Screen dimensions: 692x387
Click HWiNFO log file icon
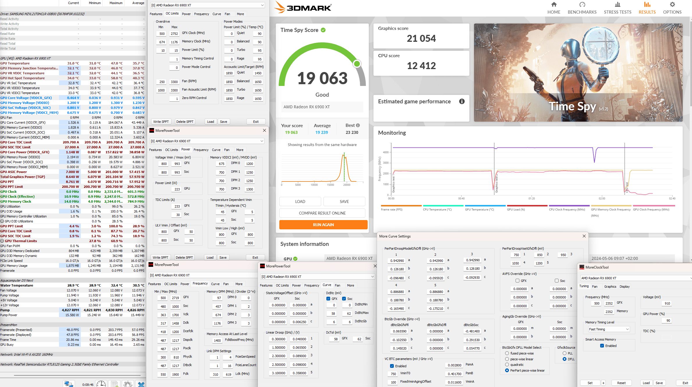[115, 384]
